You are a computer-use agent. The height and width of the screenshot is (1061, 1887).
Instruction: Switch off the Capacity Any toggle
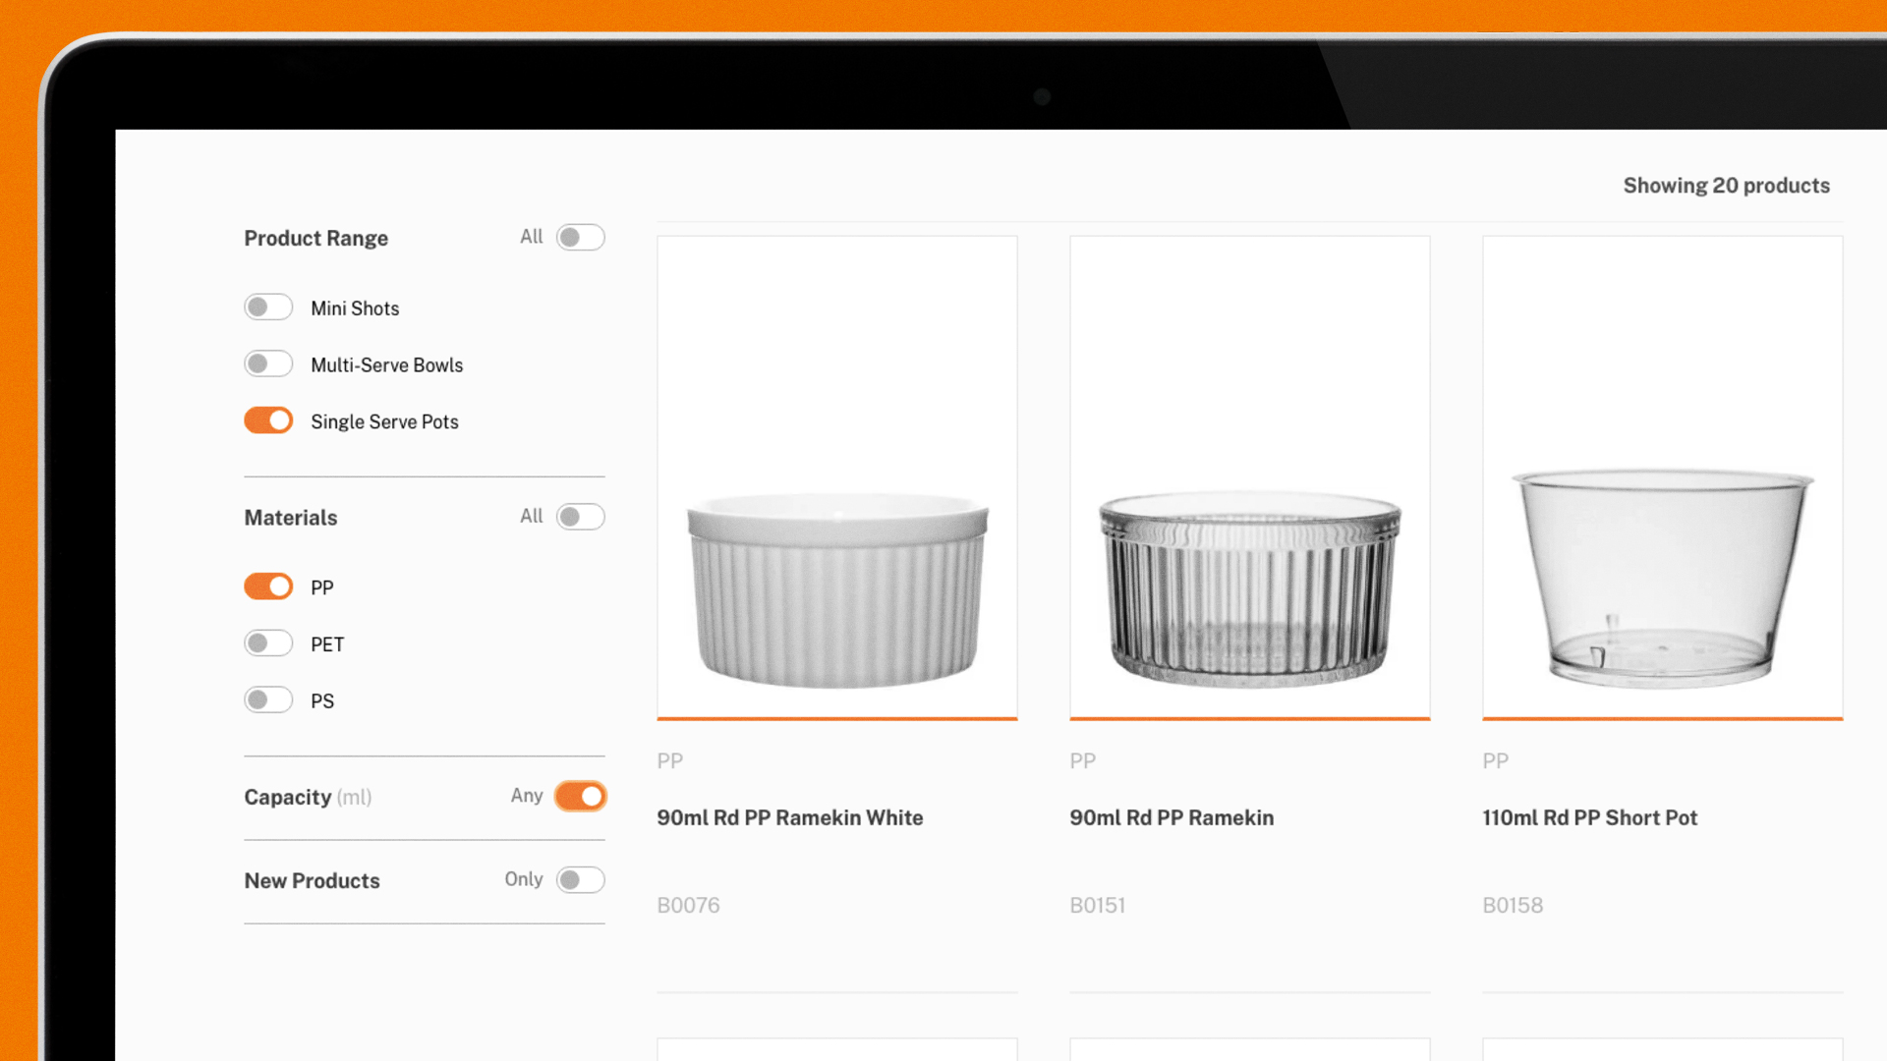click(580, 796)
